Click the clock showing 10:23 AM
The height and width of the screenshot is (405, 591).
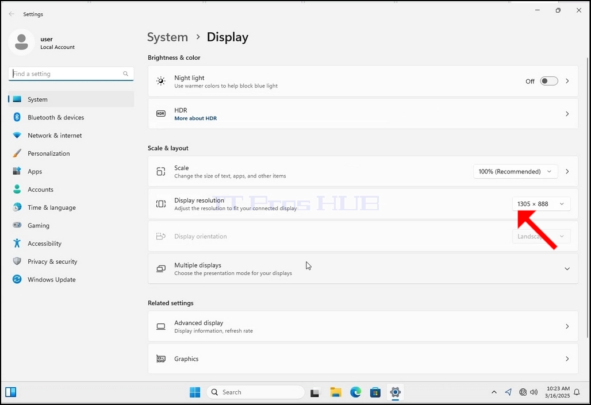(558, 388)
